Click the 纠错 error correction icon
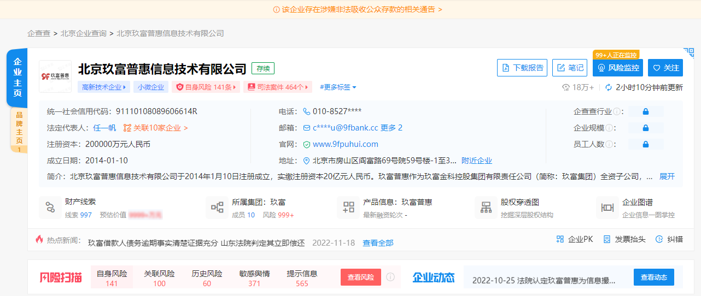 659,239
